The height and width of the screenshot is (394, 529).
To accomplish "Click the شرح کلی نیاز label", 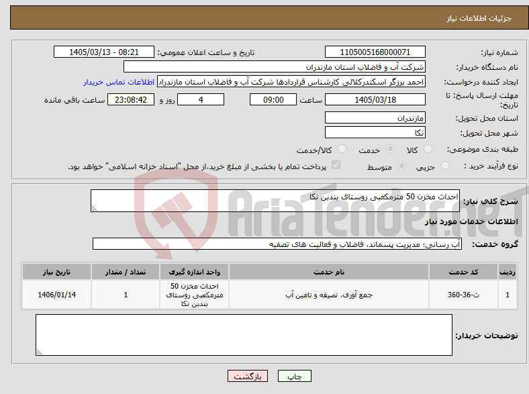I will click(491, 201).
